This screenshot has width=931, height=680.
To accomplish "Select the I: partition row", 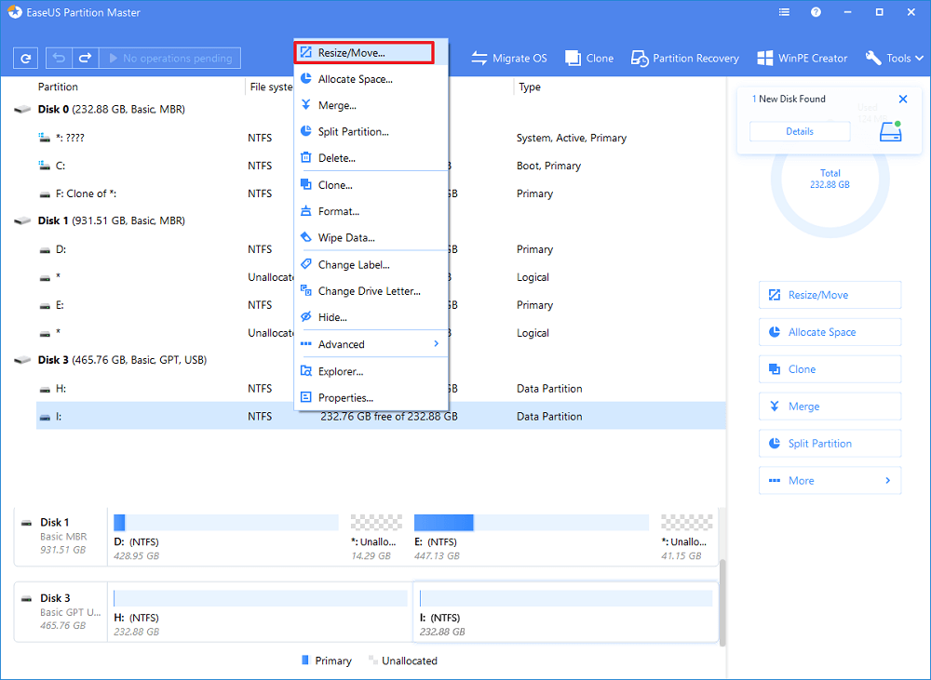I will click(x=380, y=416).
